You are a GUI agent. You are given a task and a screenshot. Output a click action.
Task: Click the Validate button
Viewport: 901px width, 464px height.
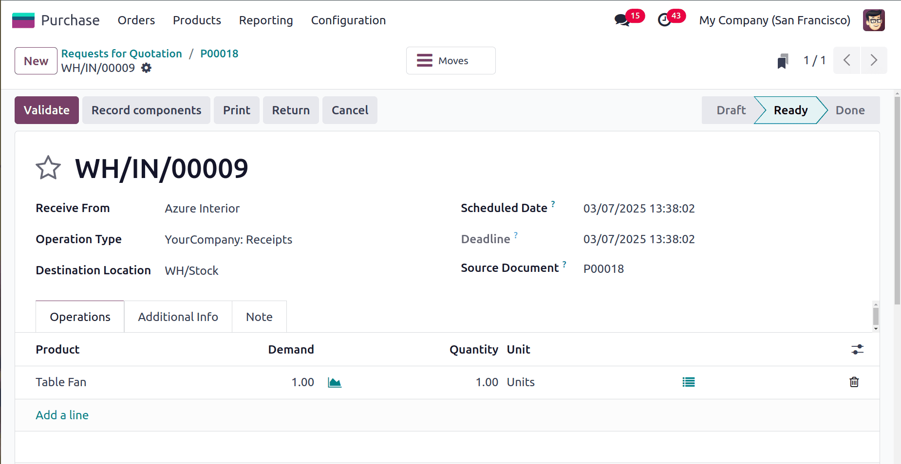(47, 110)
